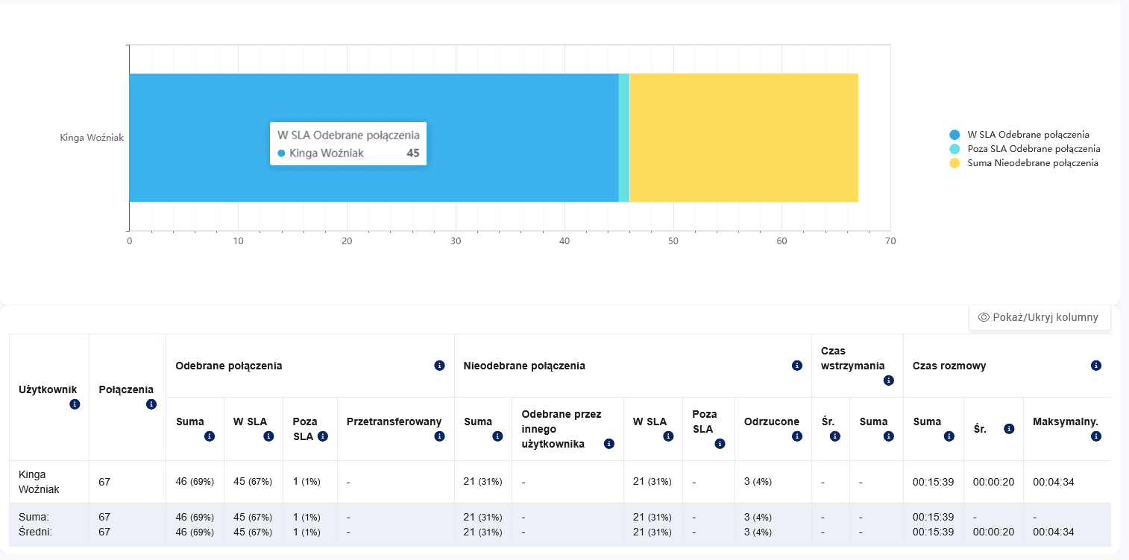Click info icon under Odrzucone column
The image size is (1129, 560).
pos(796,436)
